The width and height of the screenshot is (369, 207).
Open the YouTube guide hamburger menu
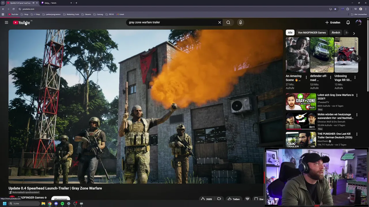6,22
